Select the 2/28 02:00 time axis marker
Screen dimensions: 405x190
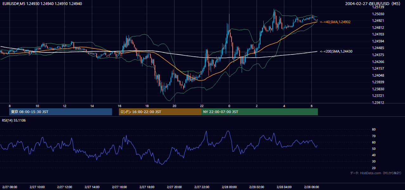point(257,187)
